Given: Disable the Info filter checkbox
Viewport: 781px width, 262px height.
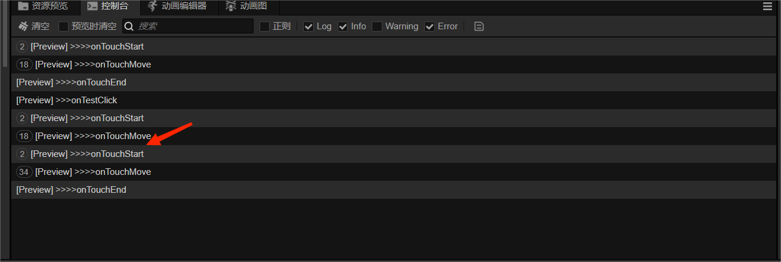Looking at the screenshot, I should (342, 26).
